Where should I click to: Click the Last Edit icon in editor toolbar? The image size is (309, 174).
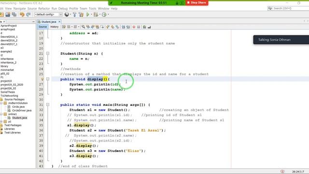point(64,27)
